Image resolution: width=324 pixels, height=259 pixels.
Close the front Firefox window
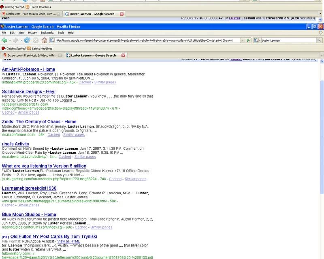(321, 26)
